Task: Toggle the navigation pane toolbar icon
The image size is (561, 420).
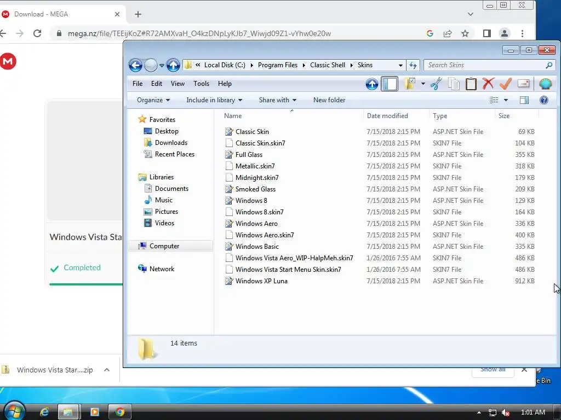Action: pos(390,84)
